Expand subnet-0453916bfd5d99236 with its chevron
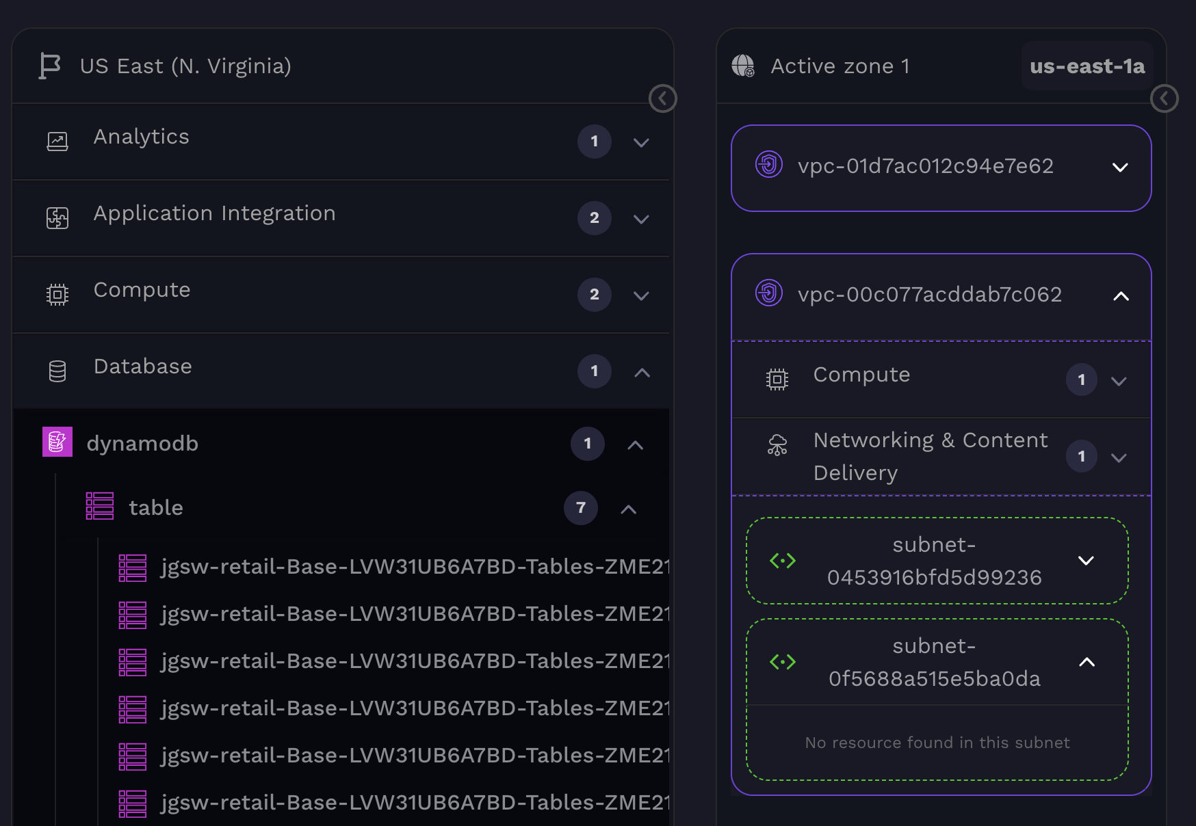The height and width of the screenshot is (826, 1196). pos(1086,561)
